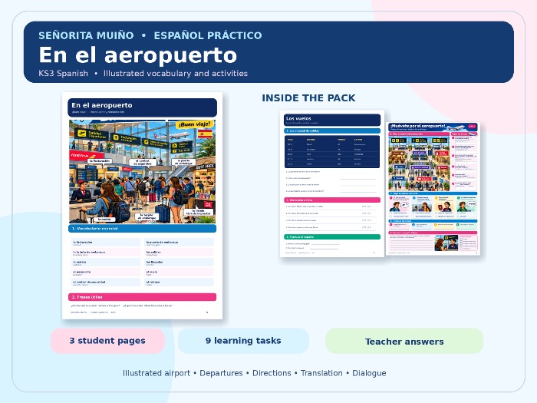Click the '2. Frases útiles' pink bar

(x=143, y=297)
